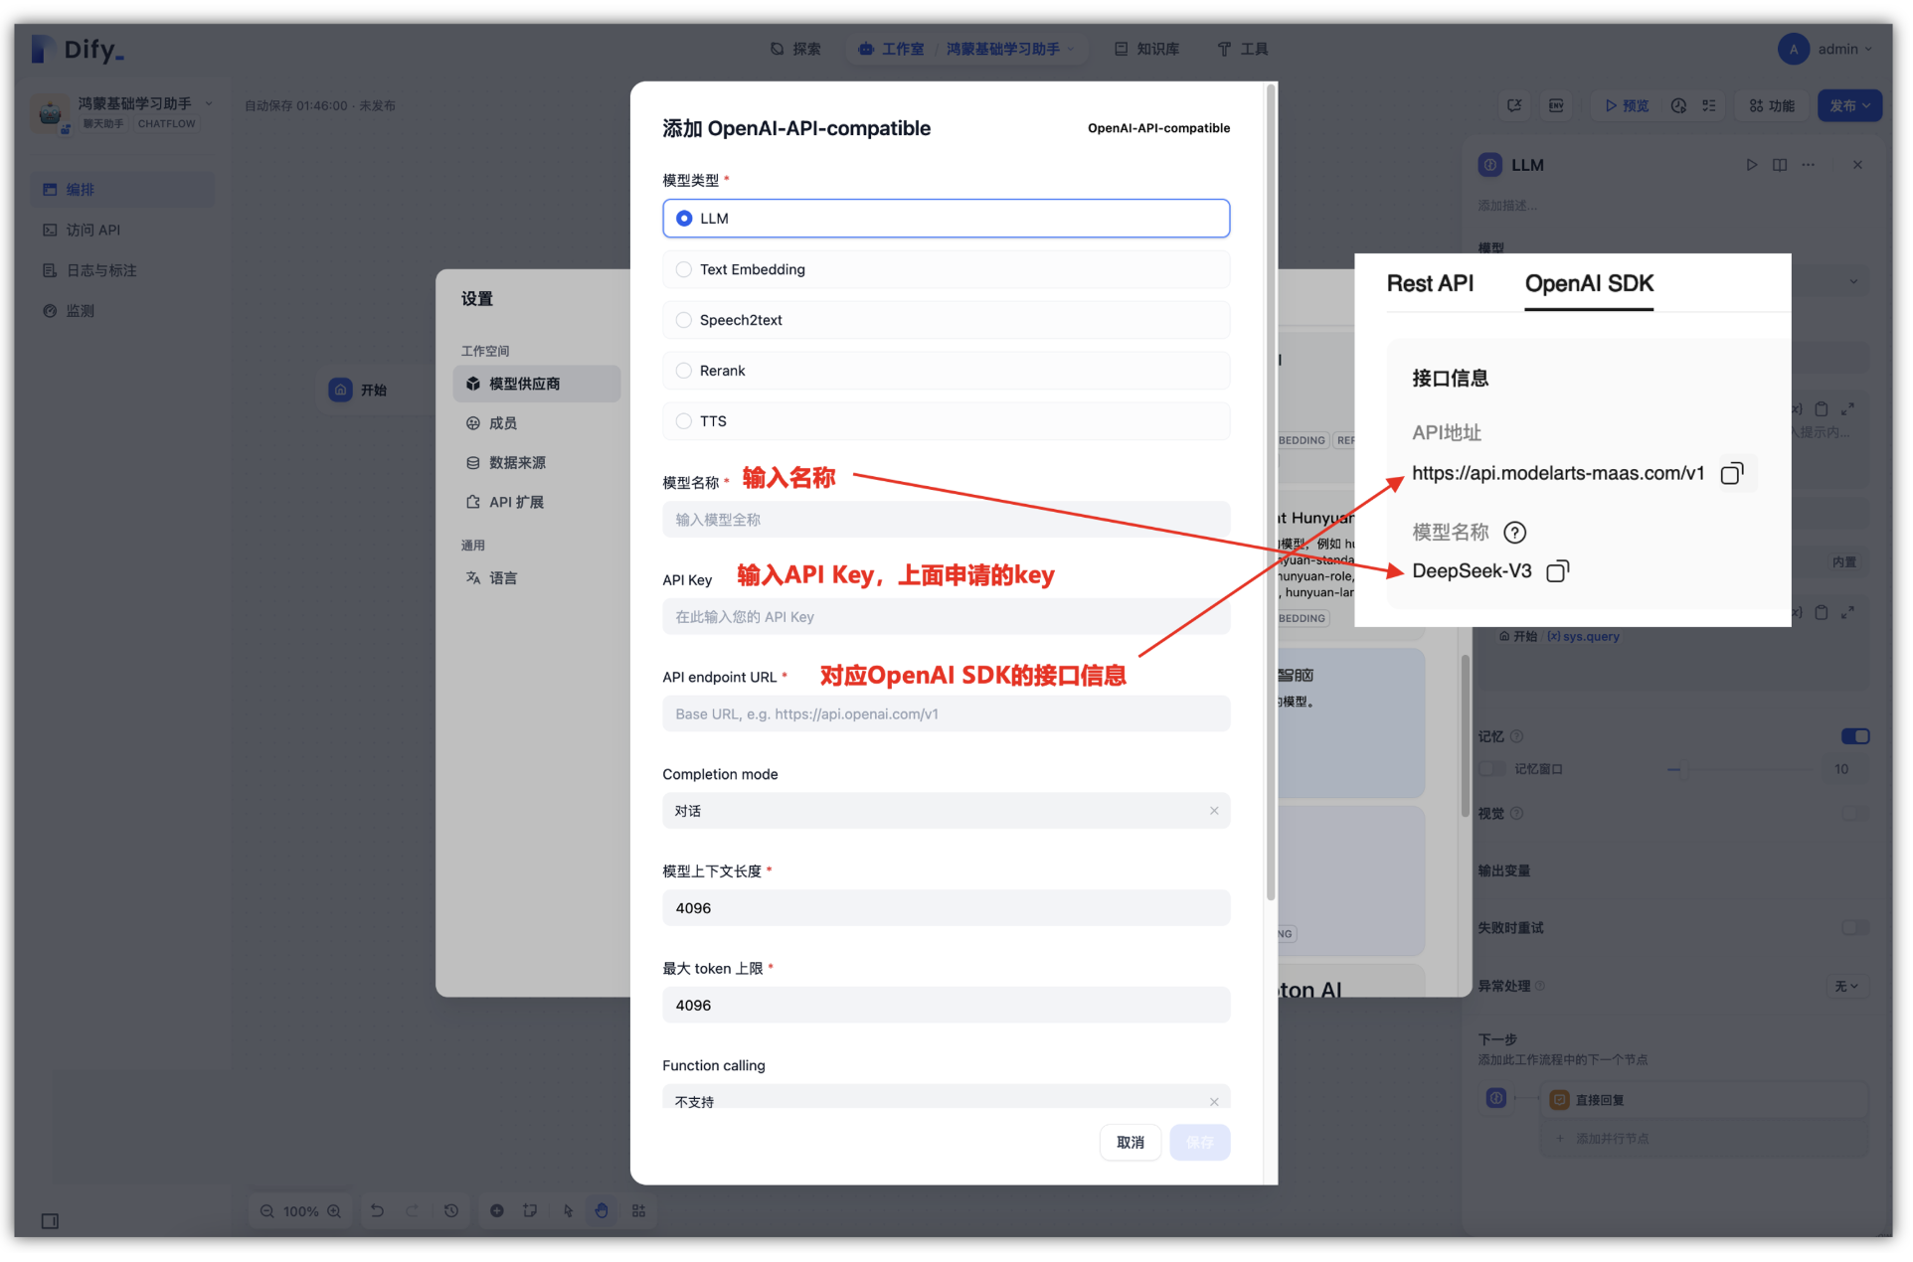Click the API endpoint URL input field

945,714
